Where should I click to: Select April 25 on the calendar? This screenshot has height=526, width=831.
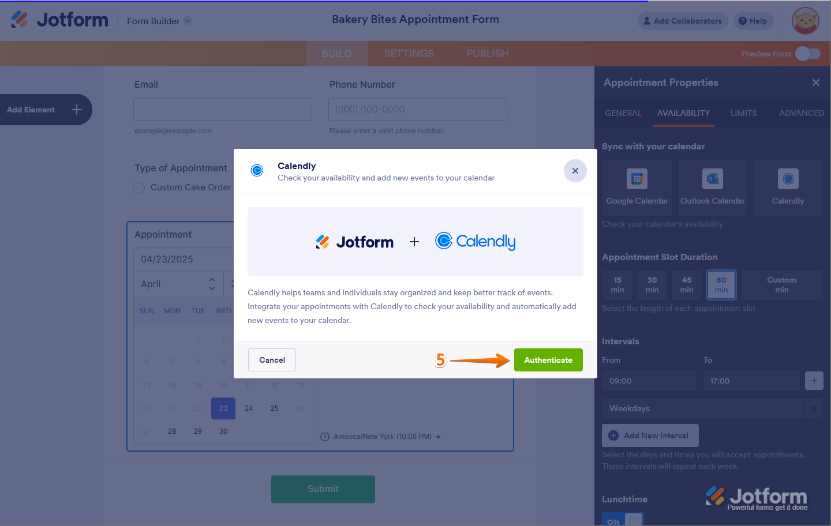pyautogui.click(x=275, y=408)
